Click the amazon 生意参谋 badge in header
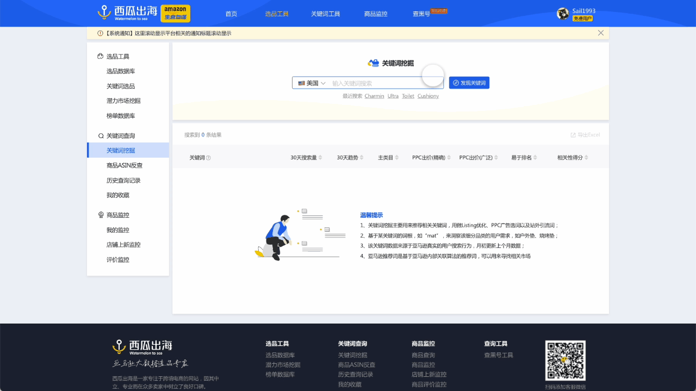 tap(176, 13)
